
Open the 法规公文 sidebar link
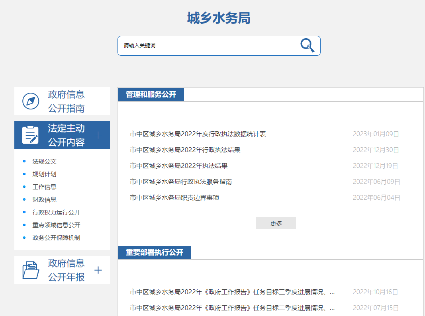45,162
